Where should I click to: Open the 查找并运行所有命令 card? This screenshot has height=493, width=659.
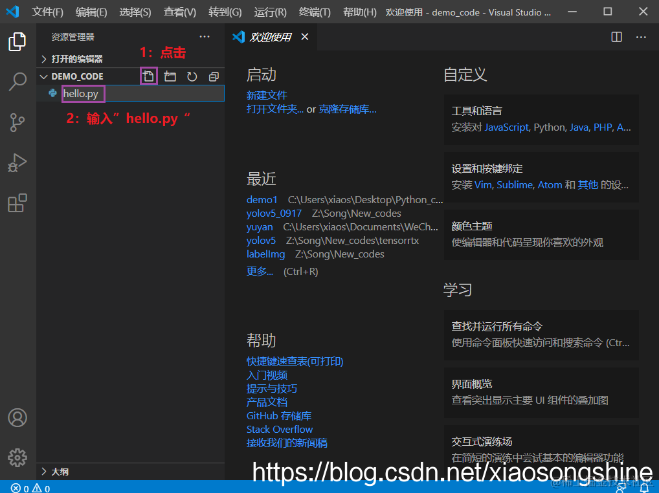[x=541, y=335]
